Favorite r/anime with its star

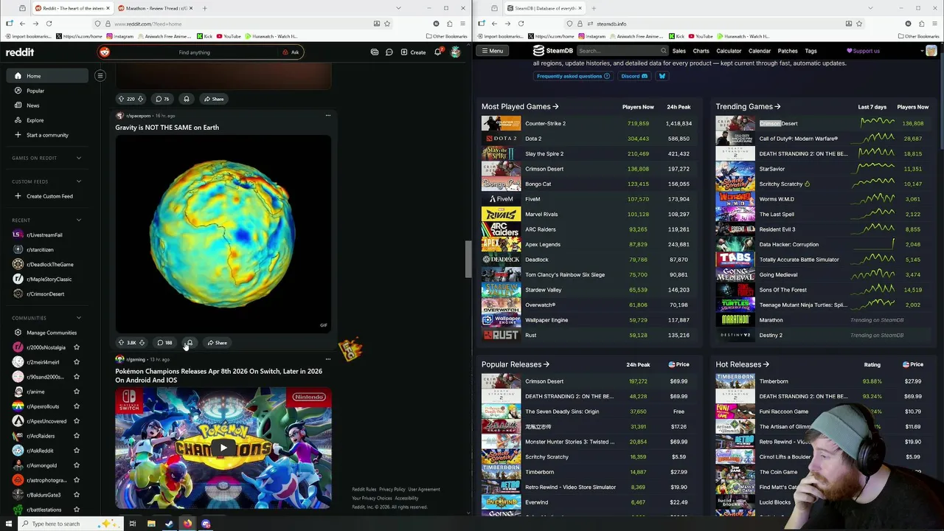77,392
